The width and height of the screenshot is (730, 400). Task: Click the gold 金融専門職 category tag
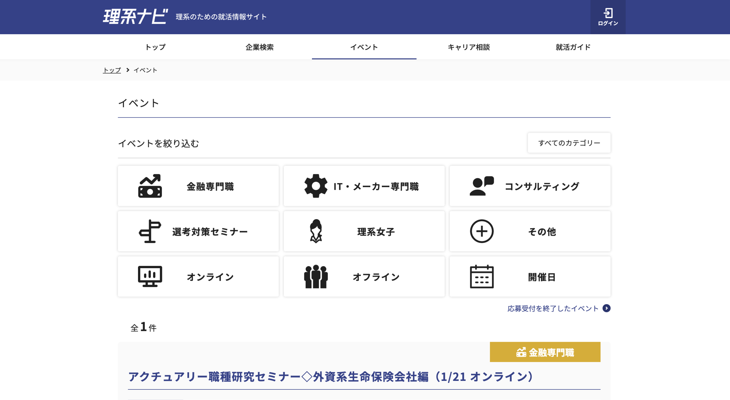click(x=545, y=352)
